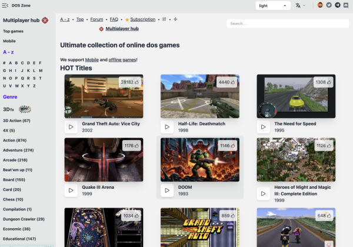Like Quake III via the 1176 badge

(131, 146)
